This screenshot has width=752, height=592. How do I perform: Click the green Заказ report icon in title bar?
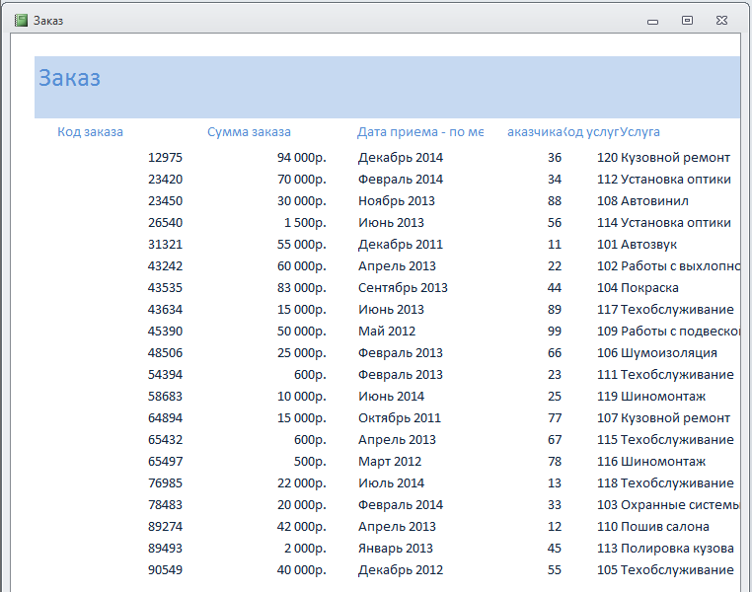pos(21,20)
